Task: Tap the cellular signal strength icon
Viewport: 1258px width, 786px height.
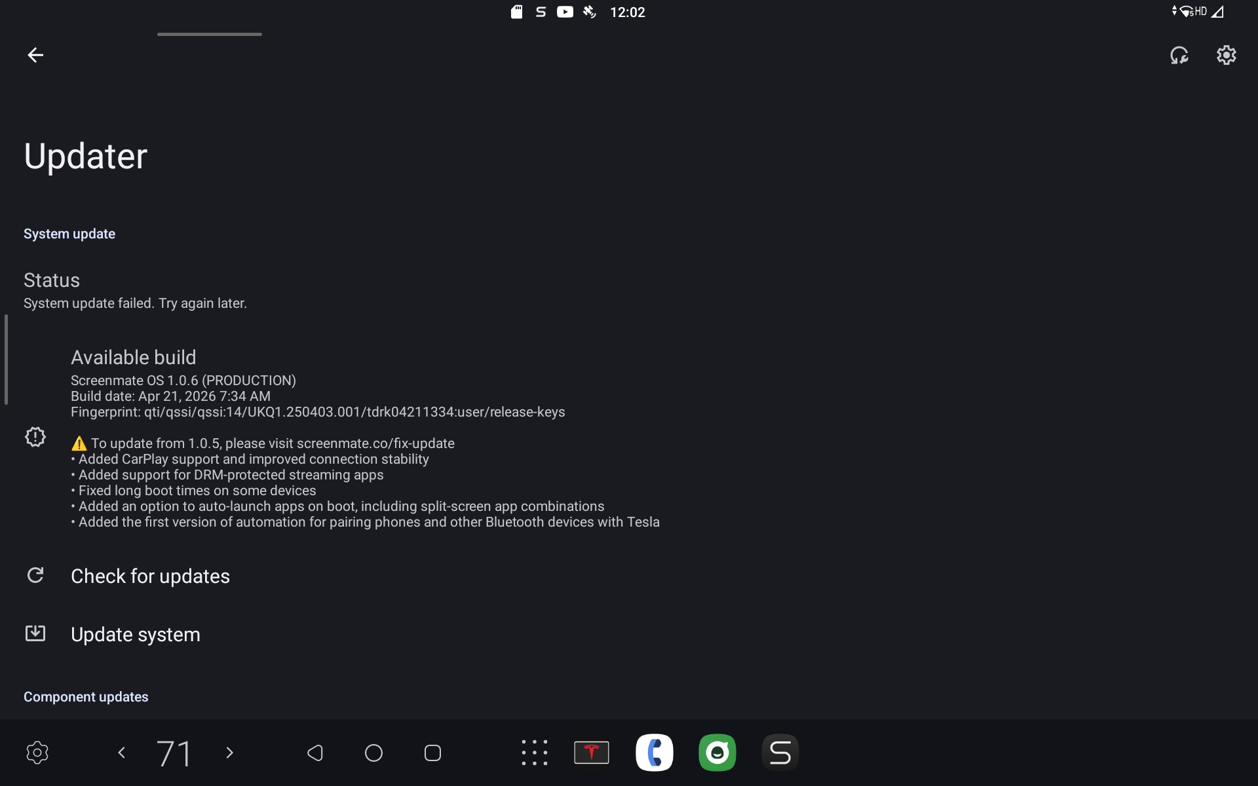Action: click(x=1217, y=12)
